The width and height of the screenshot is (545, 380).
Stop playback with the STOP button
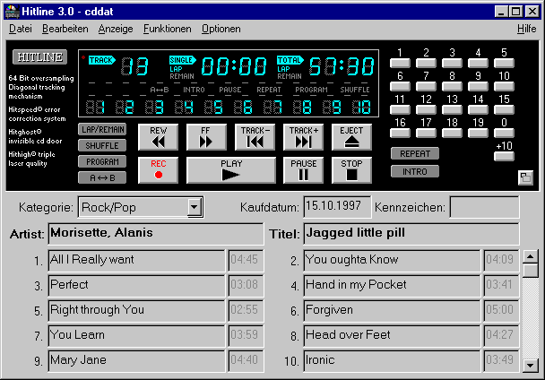(351, 170)
